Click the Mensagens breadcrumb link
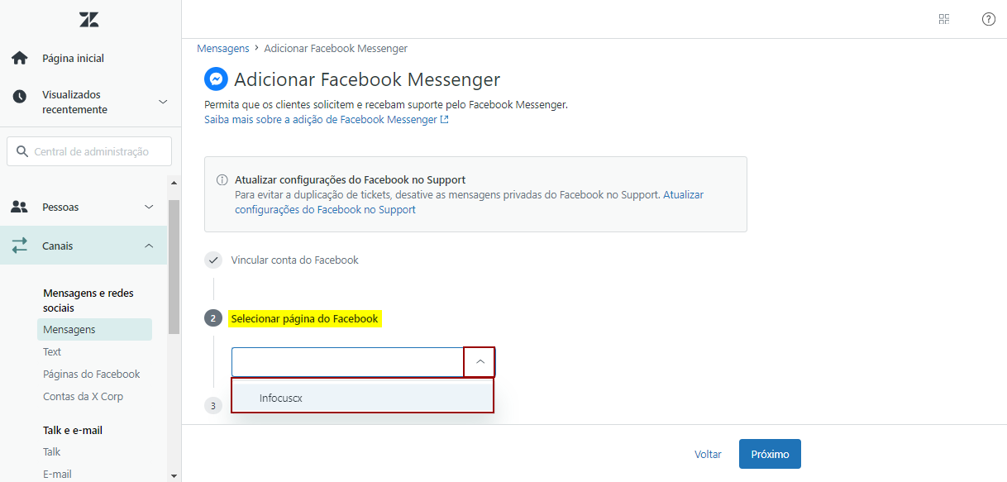Screen dimensions: 1007x482 [222, 49]
